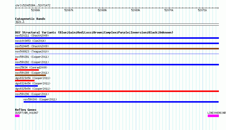The height and width of the screenshot is (130, 226).
Task: Select the magenta LINC00696 gene block
Action: click(x=213, y=116)
